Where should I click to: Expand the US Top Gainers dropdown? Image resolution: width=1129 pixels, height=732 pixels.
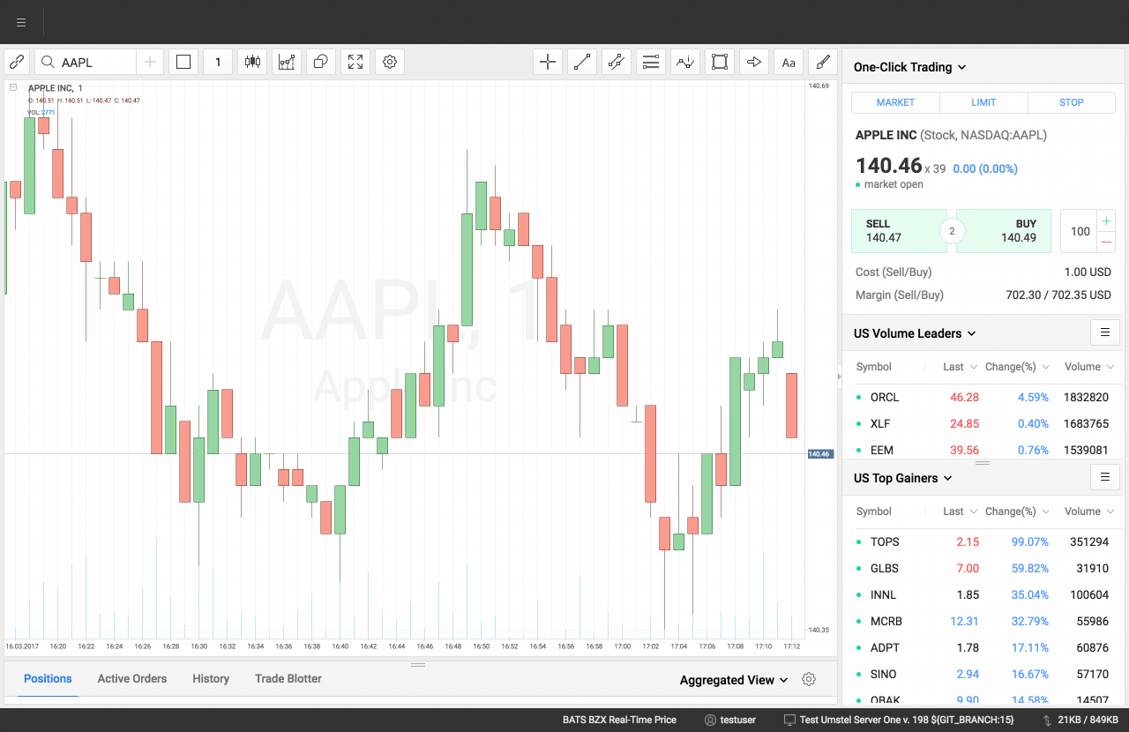[x=902, y=478]
